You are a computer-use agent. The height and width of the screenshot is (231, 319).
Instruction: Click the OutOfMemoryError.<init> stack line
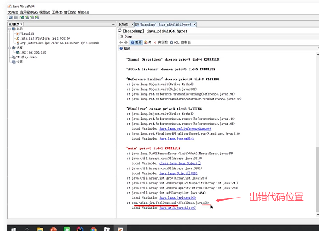pyautogui.click(x=180, y=154)
